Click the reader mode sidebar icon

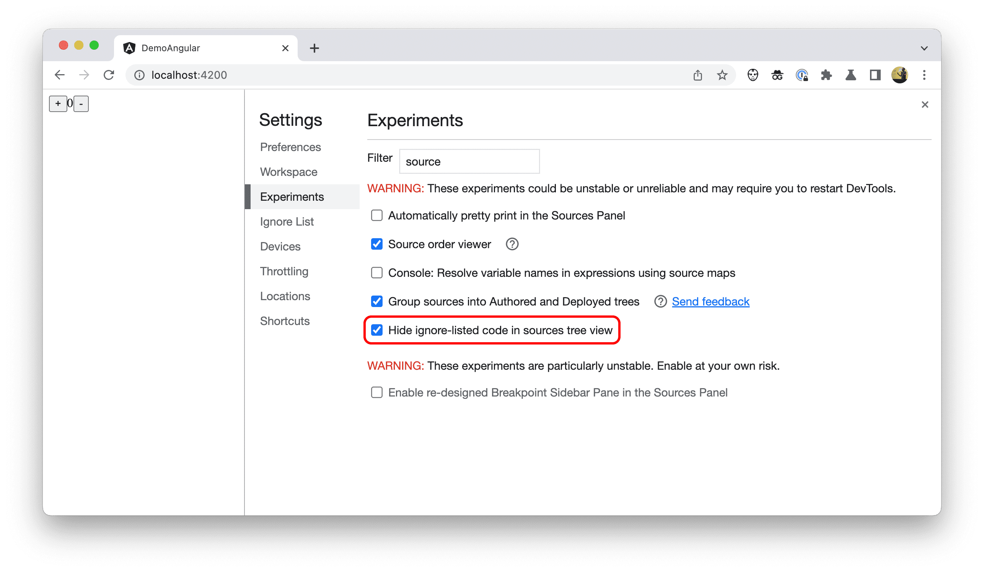pyautogui.click(x=874, y=74)
